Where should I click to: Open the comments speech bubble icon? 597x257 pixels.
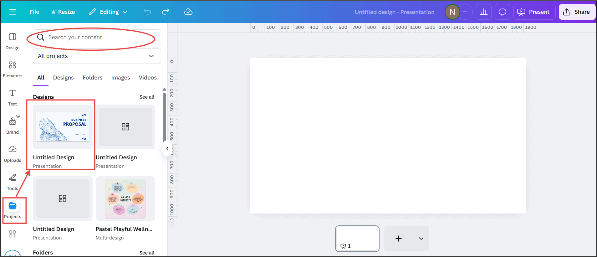coord(502,12)
